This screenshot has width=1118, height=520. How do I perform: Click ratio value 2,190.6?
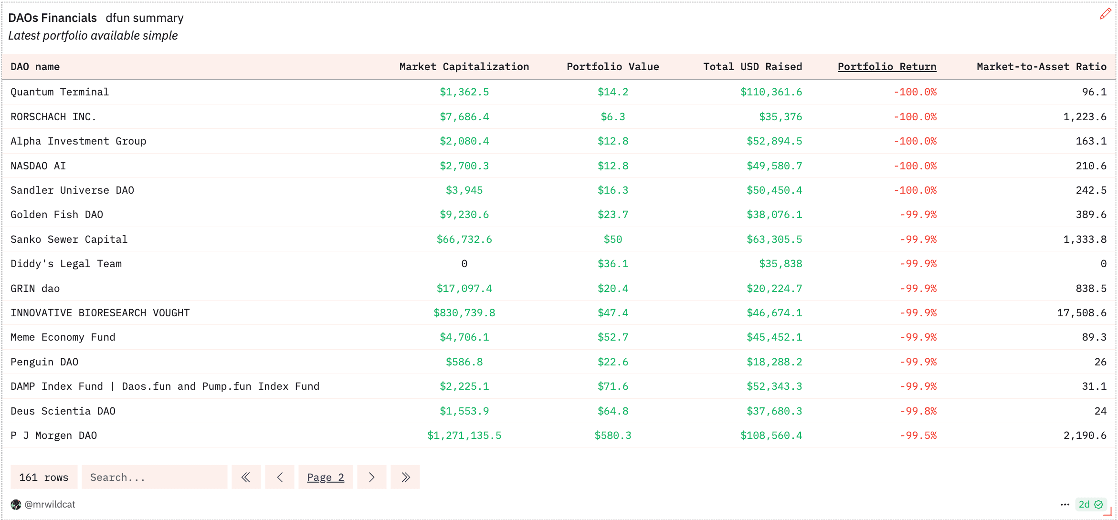coord(1085,436)
